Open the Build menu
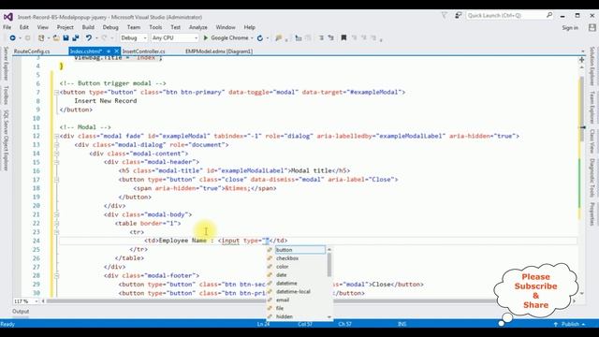The height and width of the screenshot is (337, 599). coord(88,27)
